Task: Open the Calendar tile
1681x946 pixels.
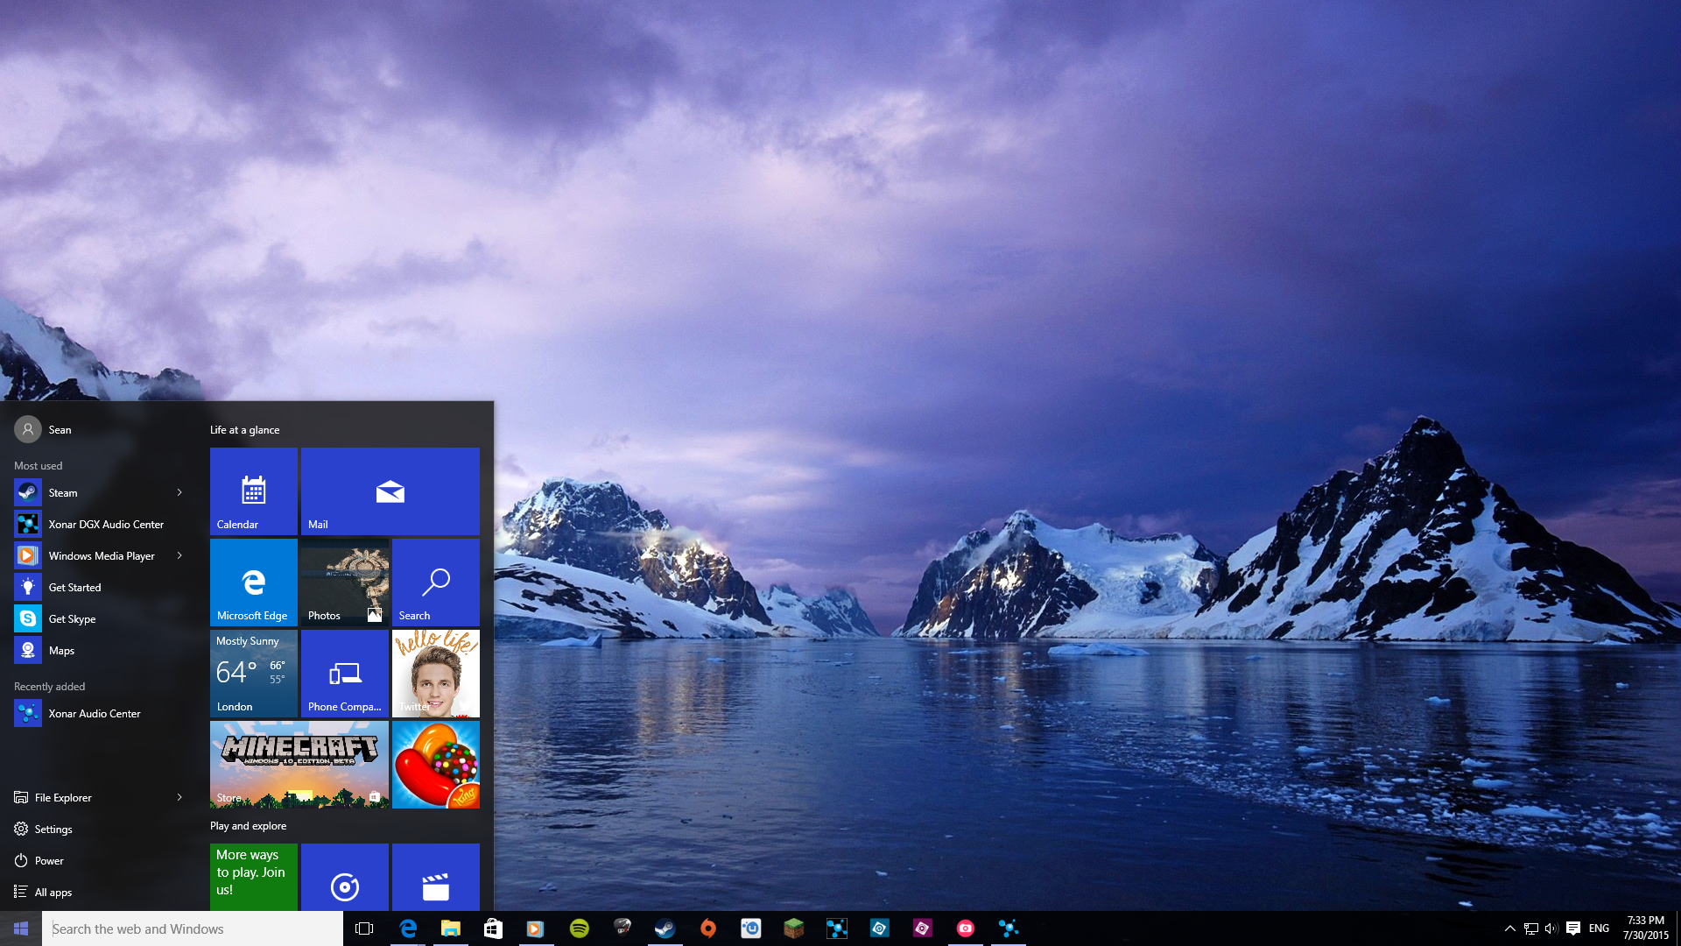Action: (254, 490)
